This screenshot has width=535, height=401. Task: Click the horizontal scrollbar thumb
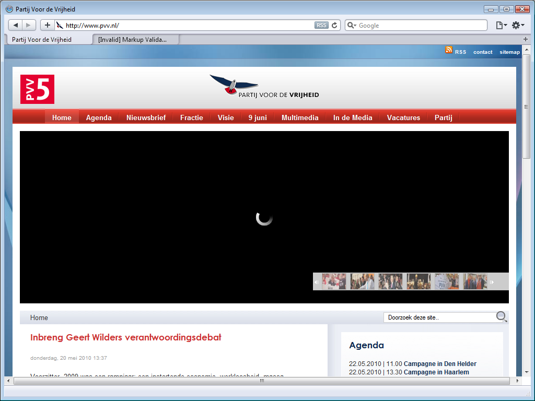point(262,381)
